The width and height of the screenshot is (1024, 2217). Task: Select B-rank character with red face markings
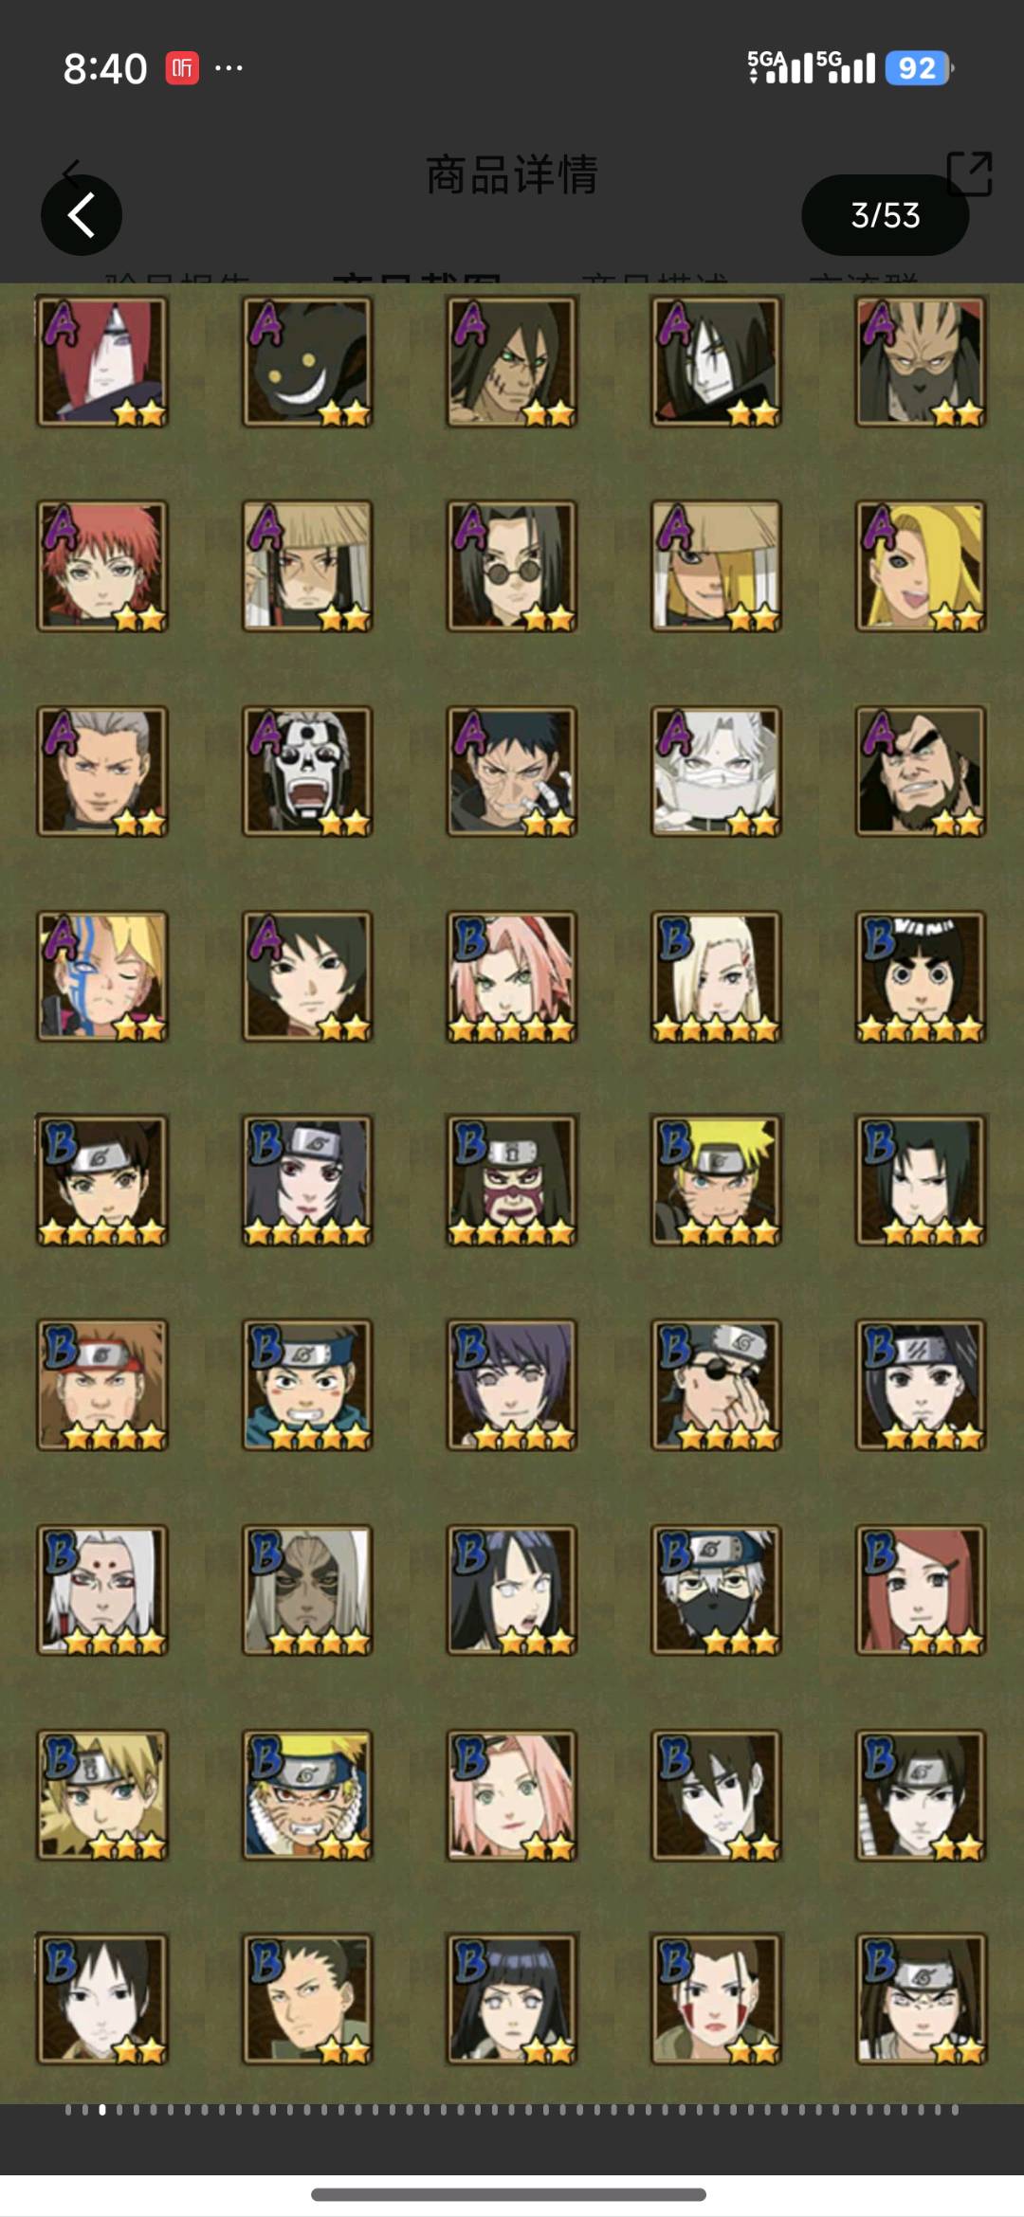pos(717,1999)
